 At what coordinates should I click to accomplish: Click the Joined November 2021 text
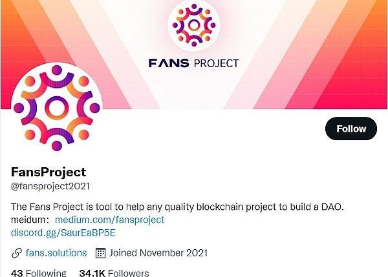[158, 252]
